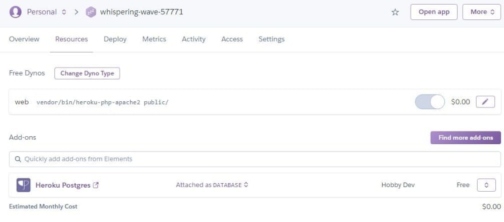The height and width of the screenshot is (222, 504).
Task: Switch to the Deploy tab
Action: coord(115,39)
